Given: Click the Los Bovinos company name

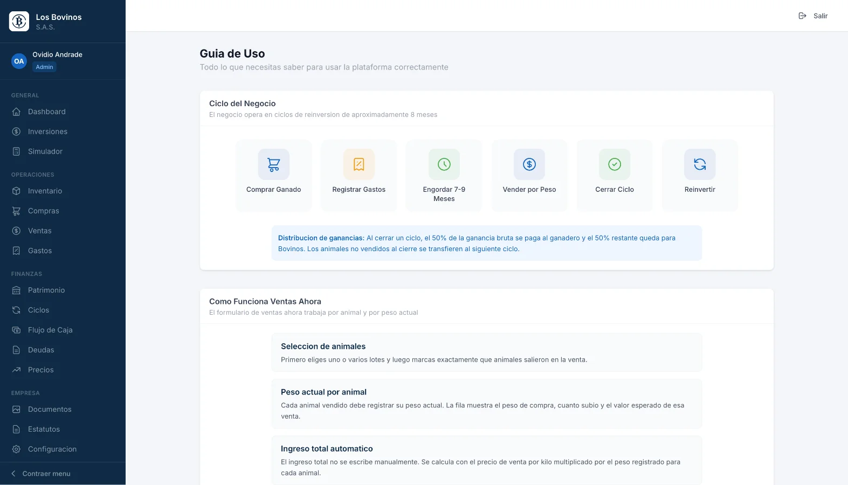Looking at the screenshot, I should coord(59,17).
